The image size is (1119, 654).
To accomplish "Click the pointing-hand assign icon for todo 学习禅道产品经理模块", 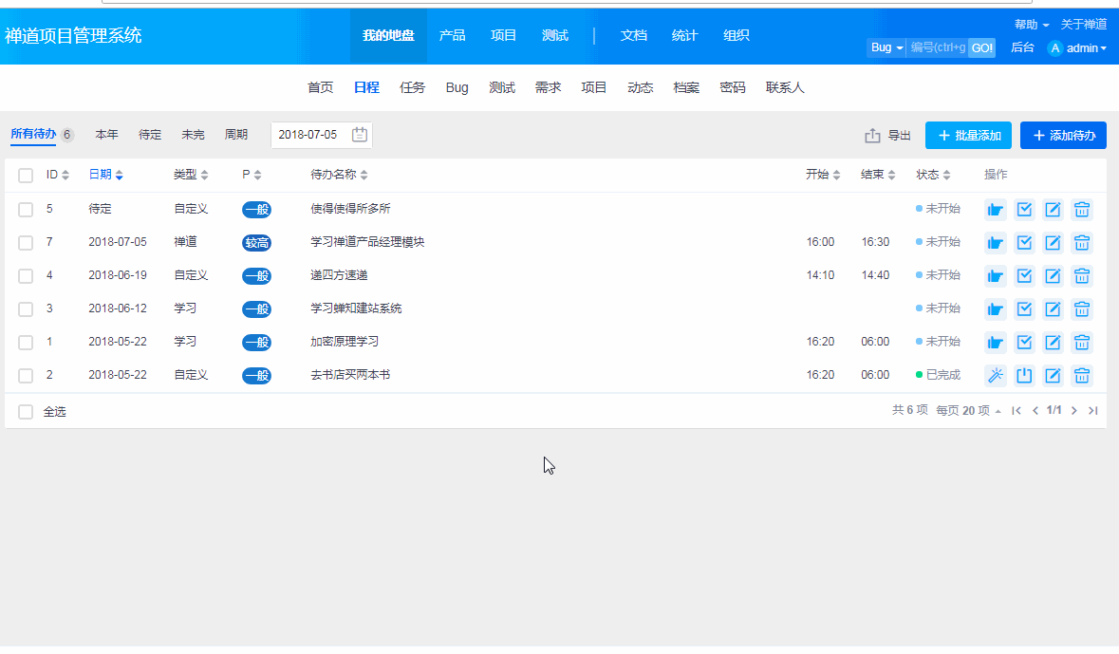I will (995, 243).
